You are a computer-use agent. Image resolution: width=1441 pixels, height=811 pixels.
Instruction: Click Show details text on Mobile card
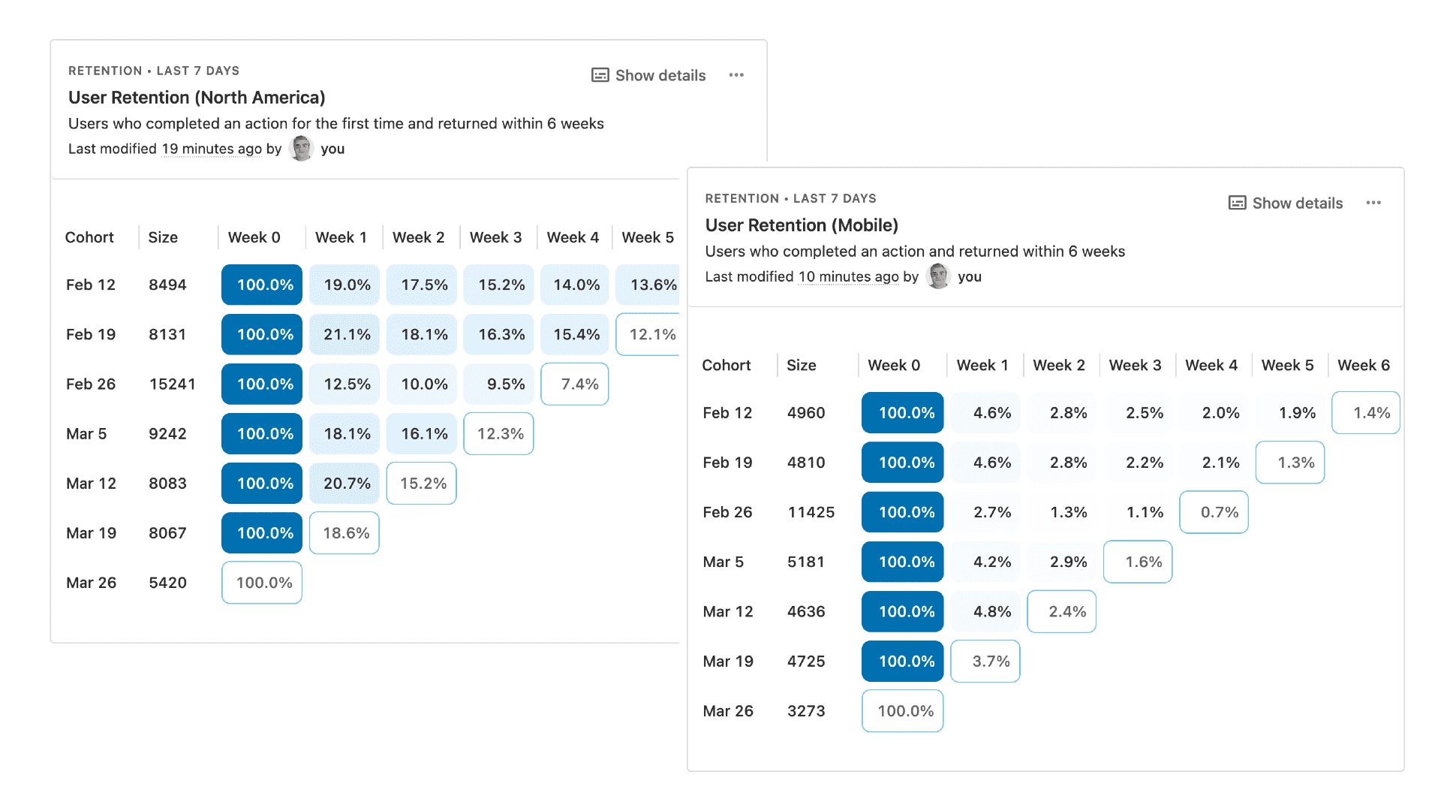coord(1297,203)
